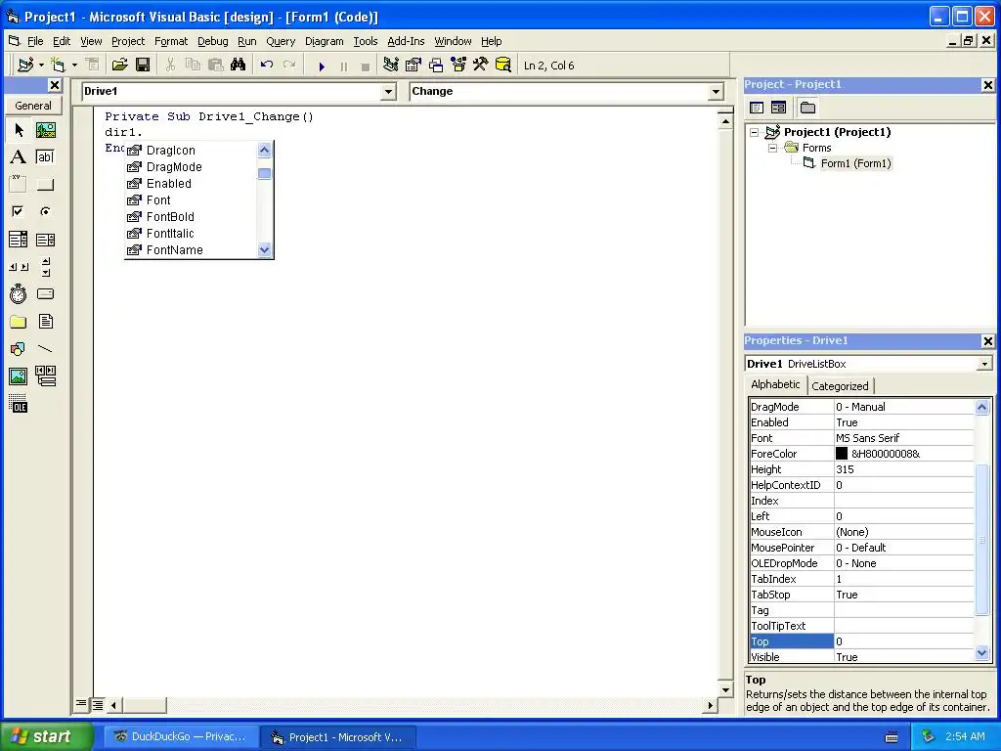This screenshot has height=751, width=1001.
Task: Start the program with Run arrow
Action: [322, 66]
